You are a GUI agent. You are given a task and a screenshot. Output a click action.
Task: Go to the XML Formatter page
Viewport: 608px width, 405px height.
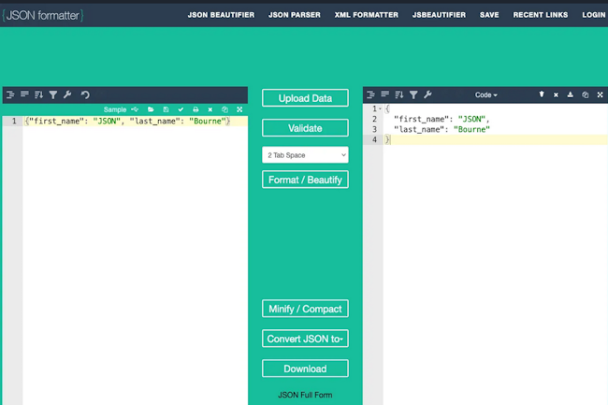[366, 15]
